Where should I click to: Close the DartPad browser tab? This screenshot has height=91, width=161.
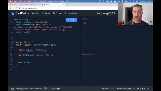pos(64,5)
